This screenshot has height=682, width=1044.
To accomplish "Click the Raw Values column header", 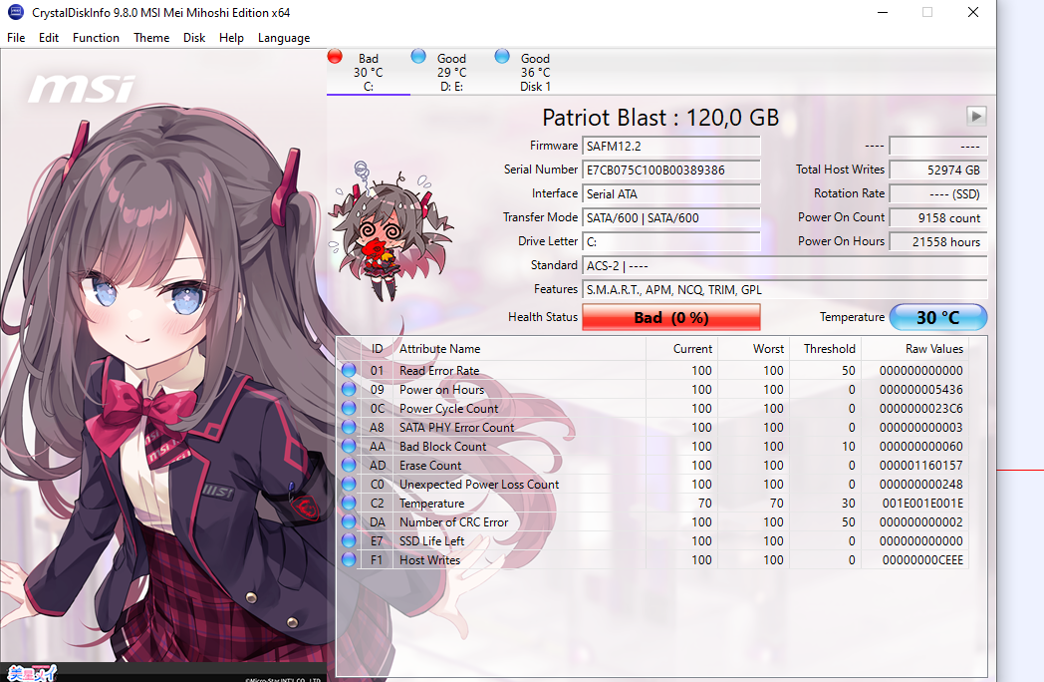I will point(914,349).
